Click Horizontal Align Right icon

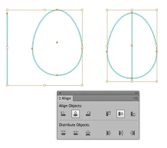[x=88, y=114]
